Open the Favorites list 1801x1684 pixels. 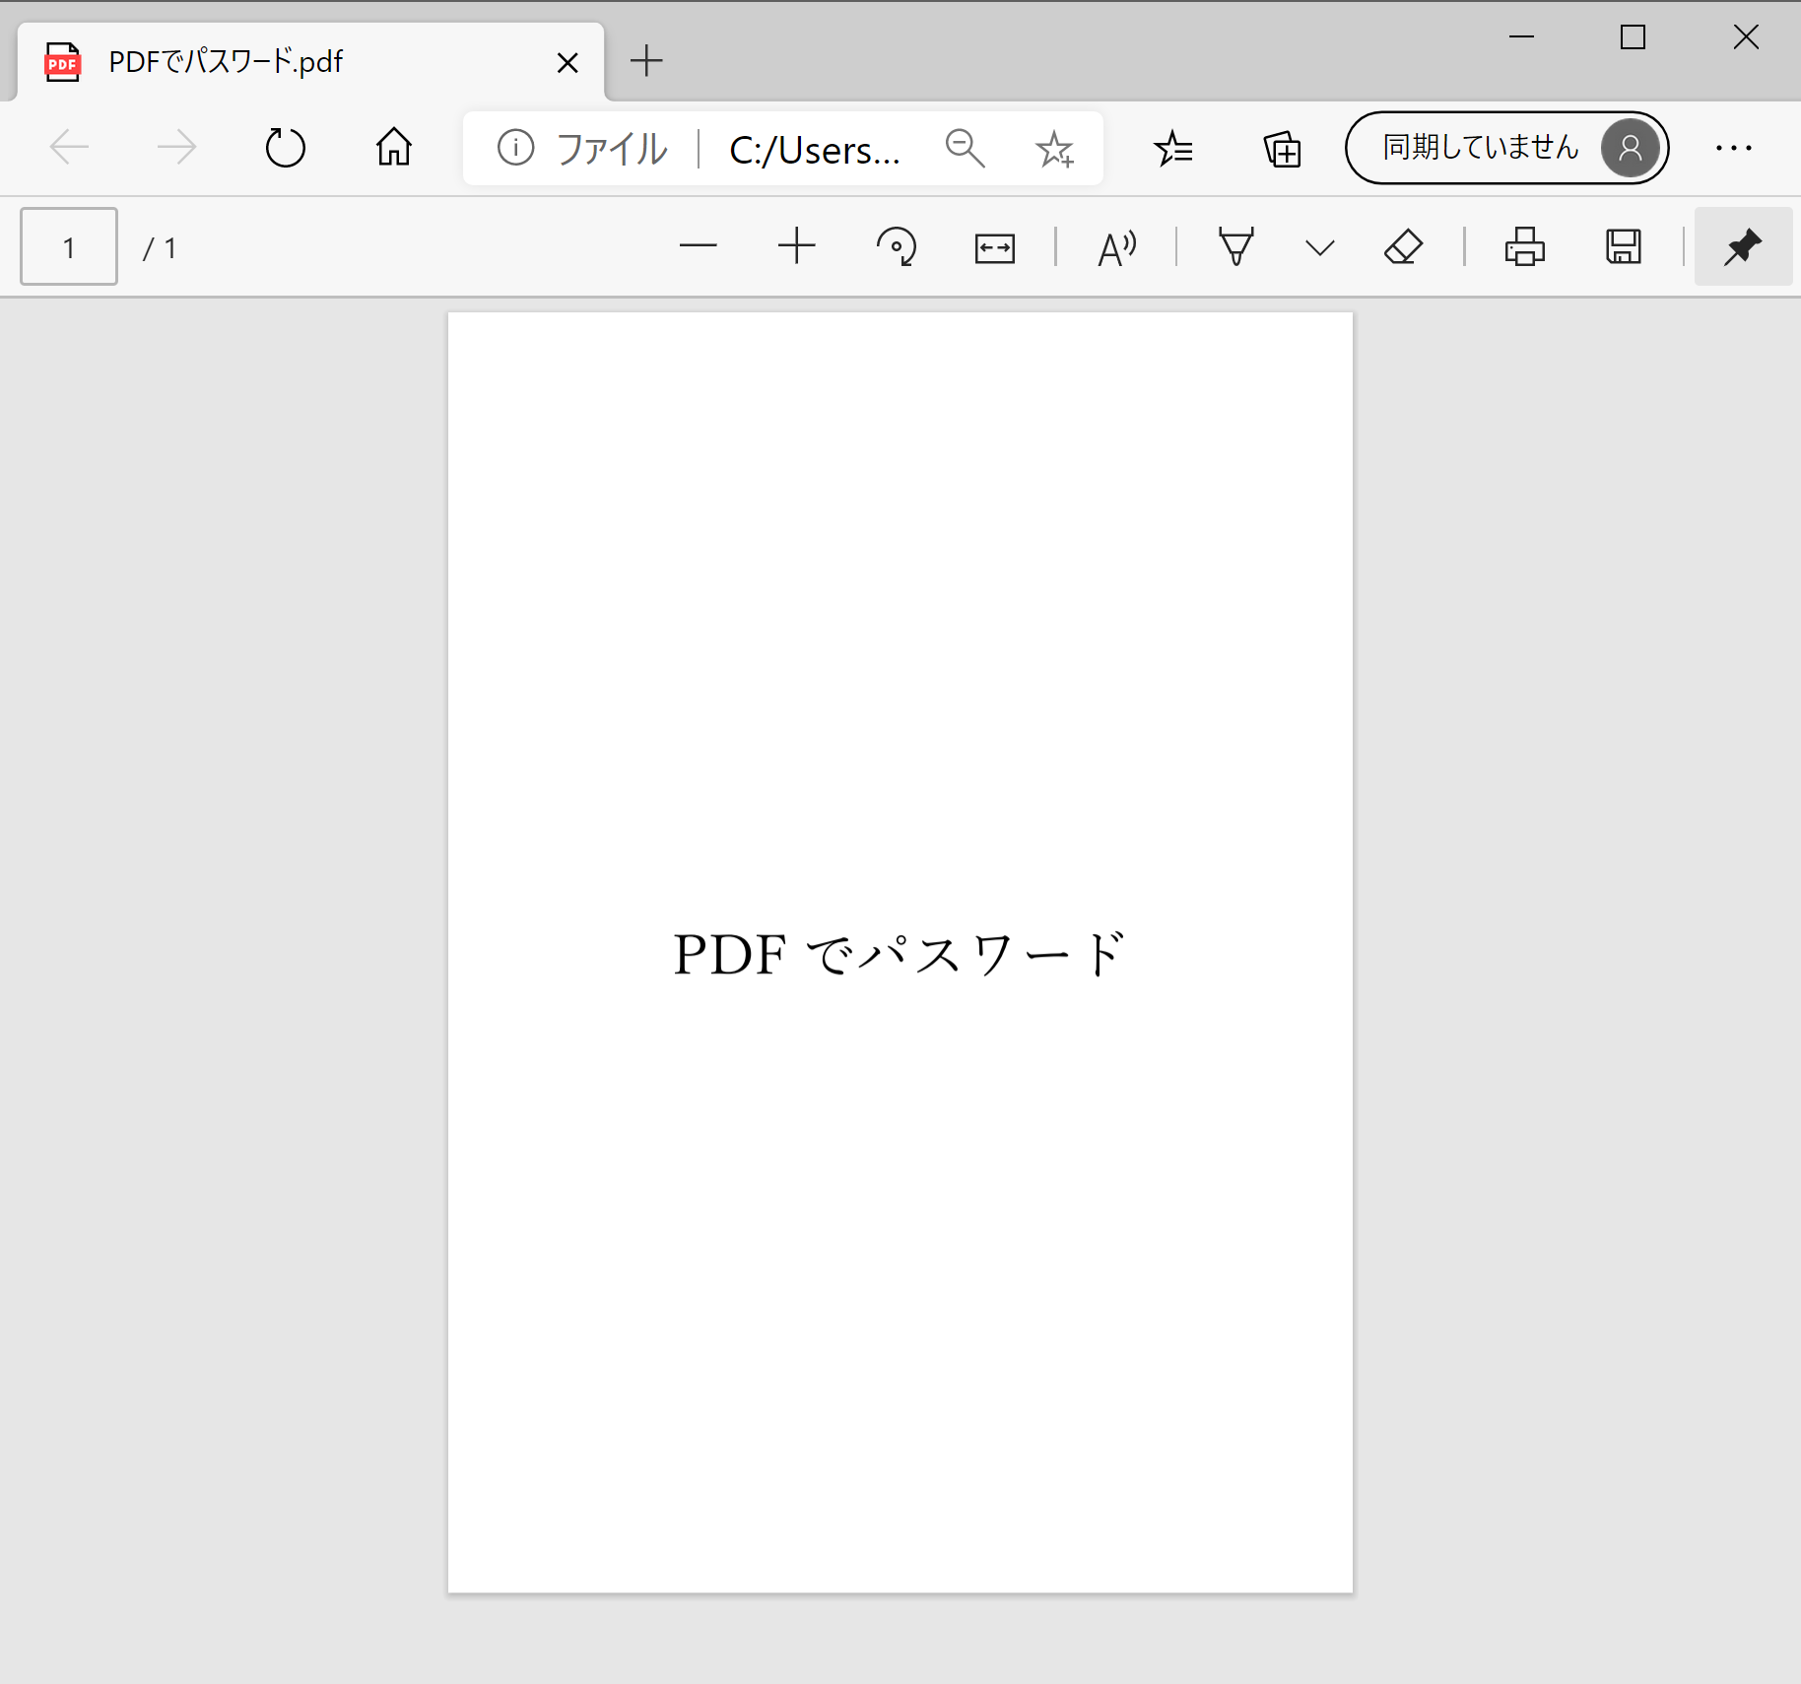click(1174, 149)
